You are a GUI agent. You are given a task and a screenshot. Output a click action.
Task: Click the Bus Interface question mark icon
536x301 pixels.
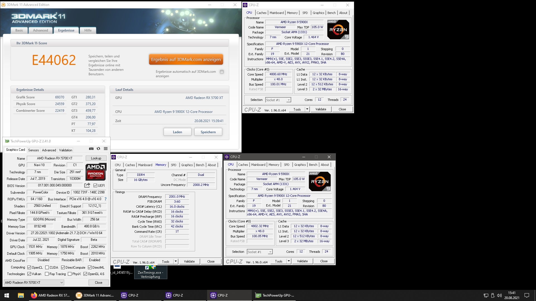pos(106,199)
